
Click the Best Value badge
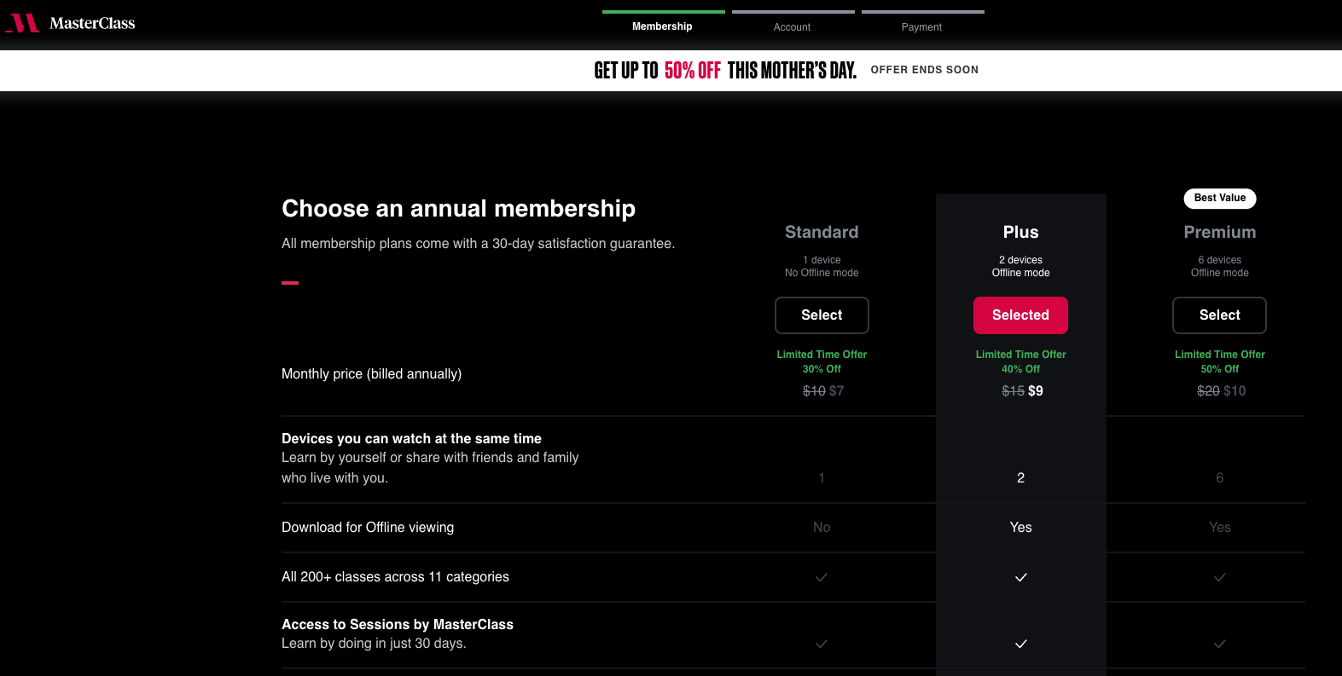(x=1220, y=198)
